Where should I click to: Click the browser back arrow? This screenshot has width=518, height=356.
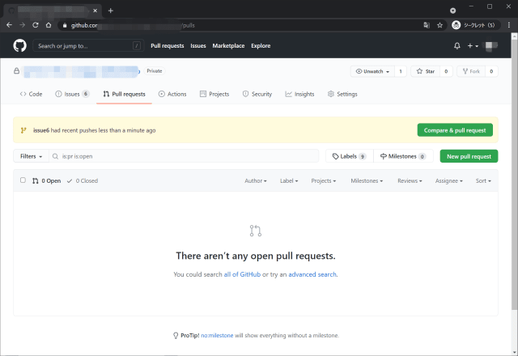point(9,25)
